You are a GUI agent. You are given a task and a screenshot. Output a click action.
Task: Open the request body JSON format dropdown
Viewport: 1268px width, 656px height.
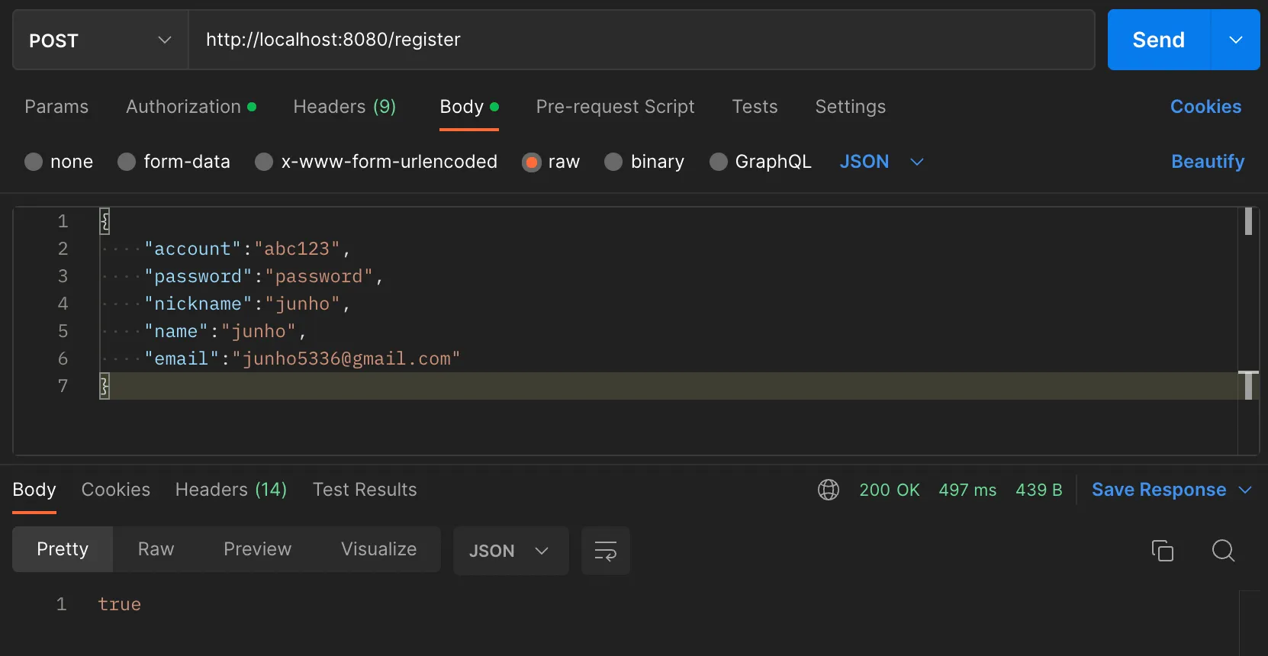(x=881, y=162)
